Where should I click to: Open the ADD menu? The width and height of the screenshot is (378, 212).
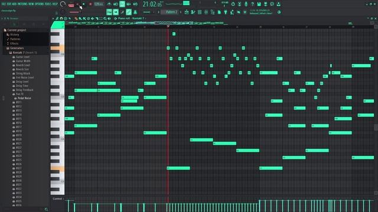click(x=14, y=4)
